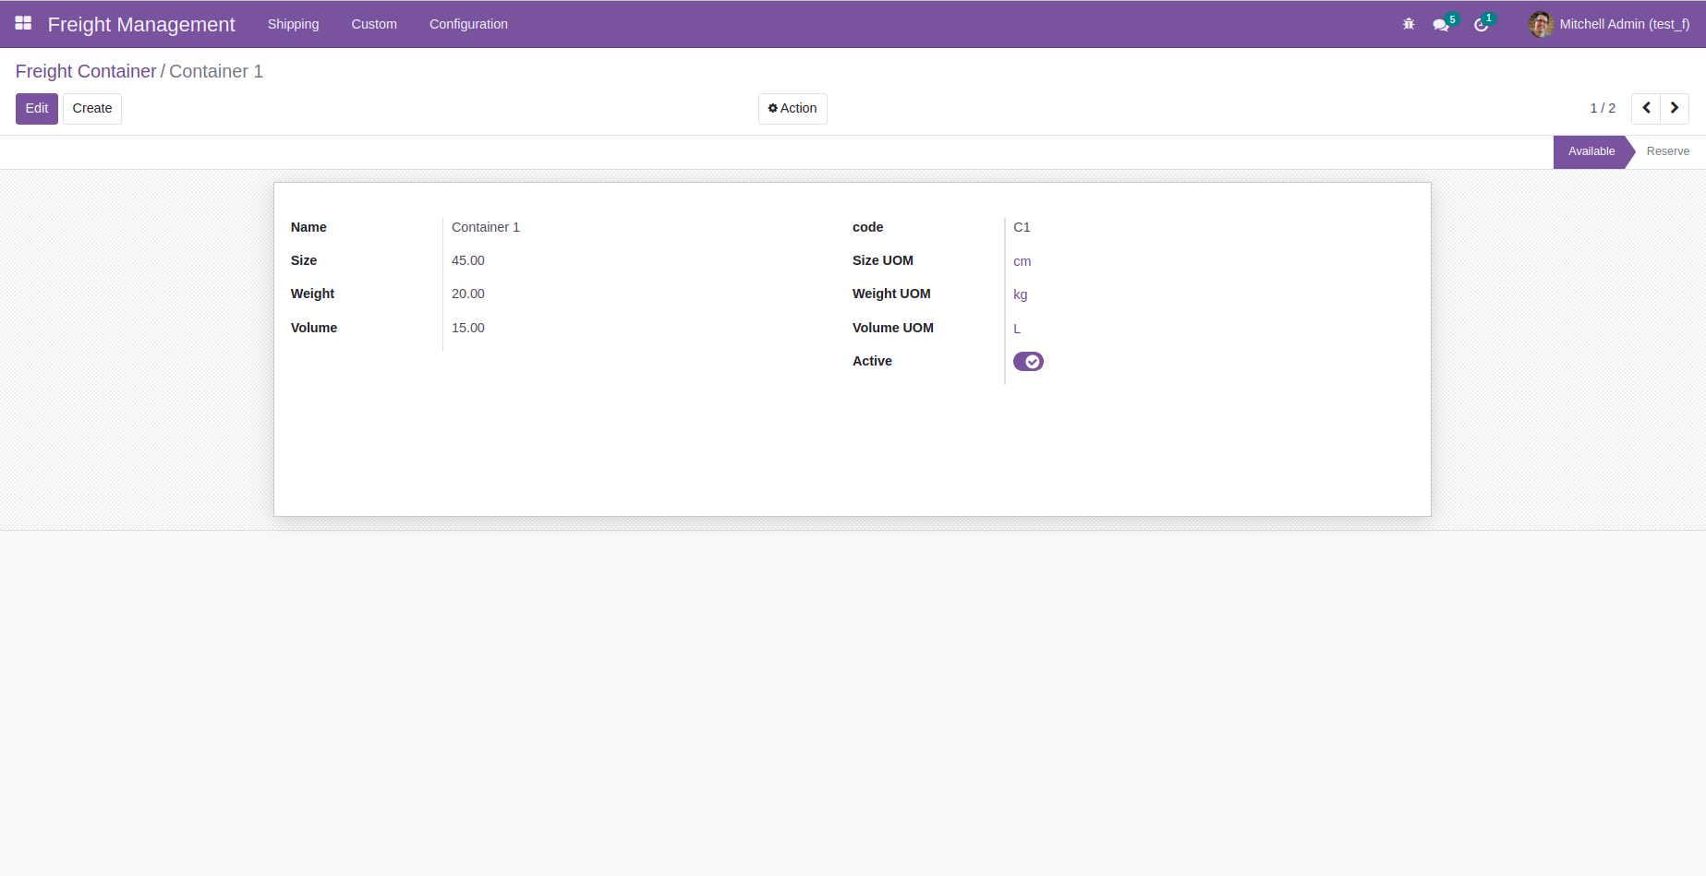Click the weight value 20.00
Viewport: 1706px width, 876px height.
point(468,294)
